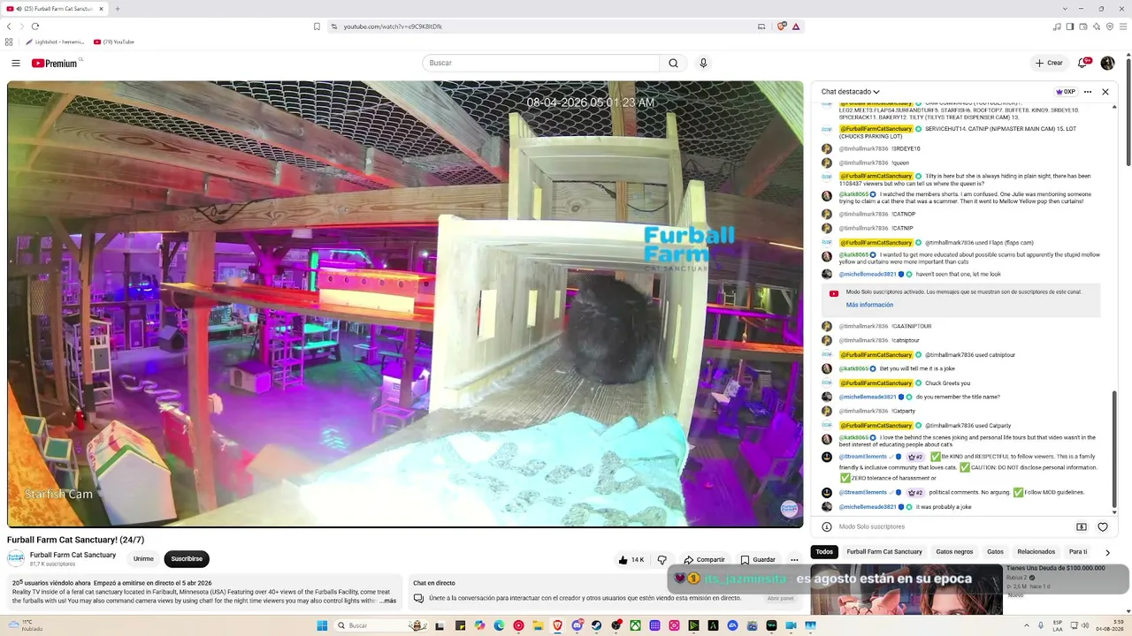Open File Explorer from the taskbar

point(538,625)
